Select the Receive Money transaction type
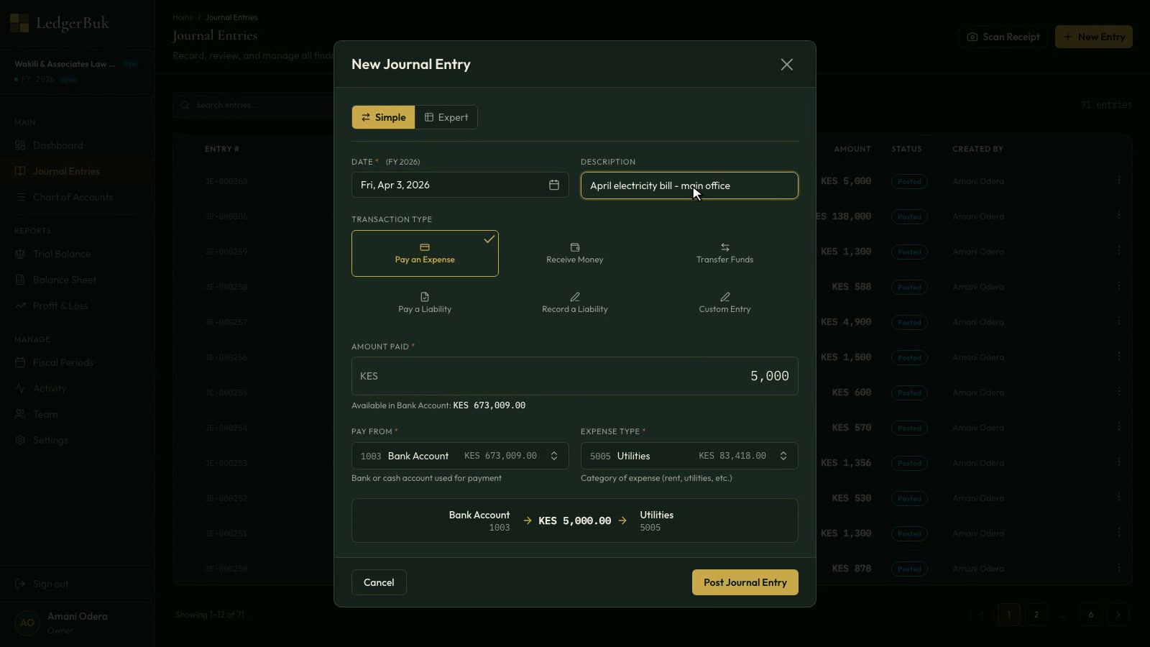The image size is (1150, 647). (x=574, y=253)
